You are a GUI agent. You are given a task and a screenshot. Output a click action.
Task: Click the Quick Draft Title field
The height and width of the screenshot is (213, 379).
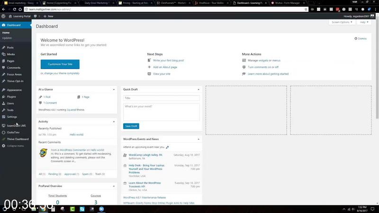coord(162,98)
